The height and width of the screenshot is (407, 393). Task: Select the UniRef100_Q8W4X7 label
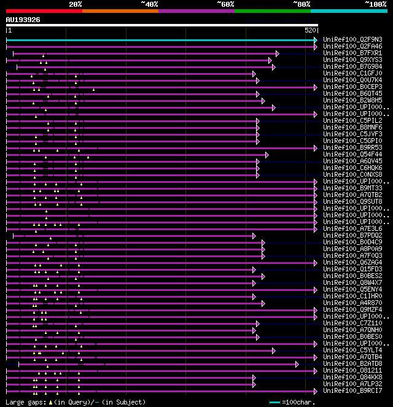coord(352,282)
